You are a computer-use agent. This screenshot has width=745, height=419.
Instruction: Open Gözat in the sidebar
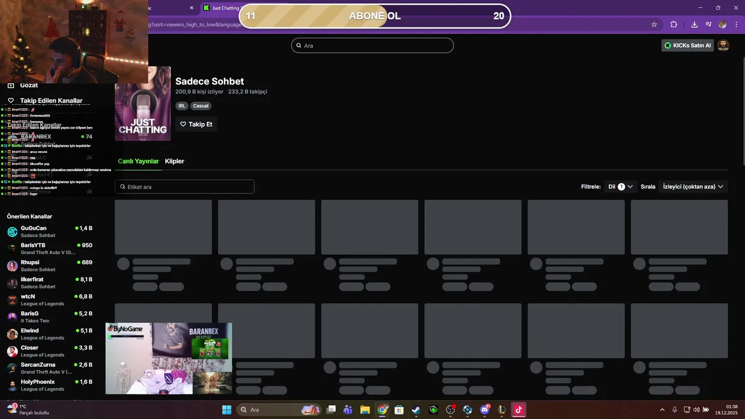[x=29, y=86]
